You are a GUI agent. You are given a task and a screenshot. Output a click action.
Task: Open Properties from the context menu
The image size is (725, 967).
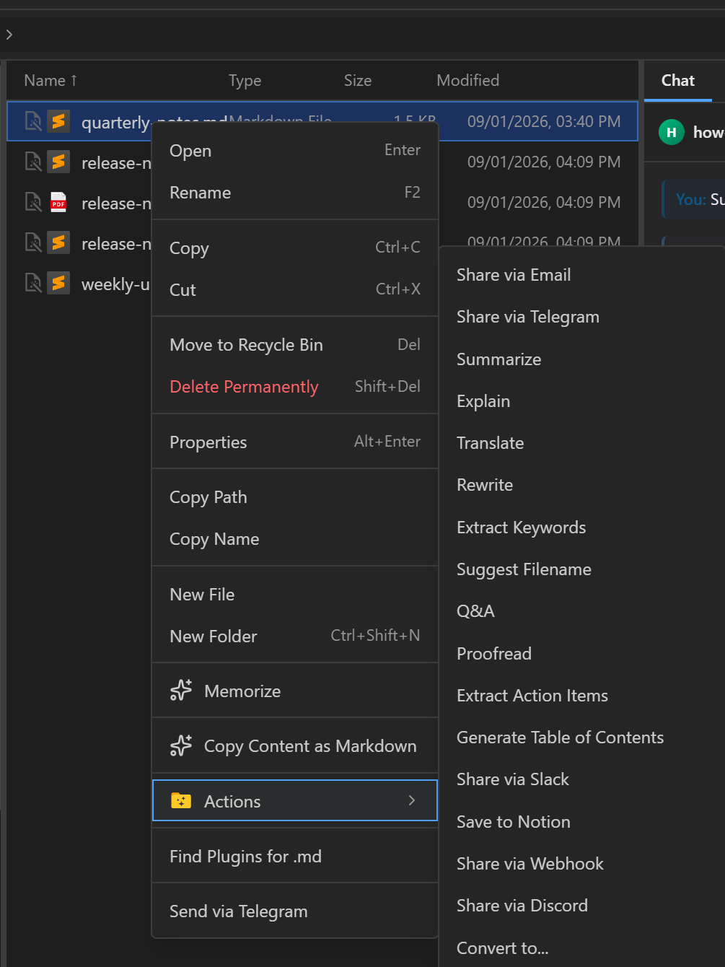point(295,442)
